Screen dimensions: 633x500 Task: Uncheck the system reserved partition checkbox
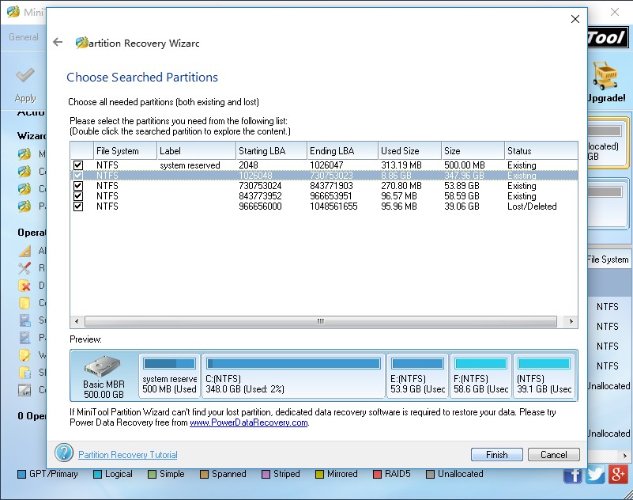click(77, 165)
